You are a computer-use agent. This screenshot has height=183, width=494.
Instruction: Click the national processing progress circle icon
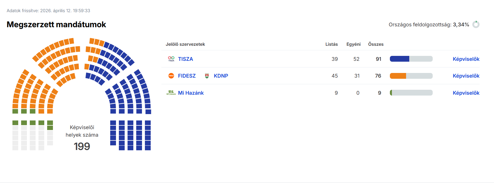click(x=476, y=25)
